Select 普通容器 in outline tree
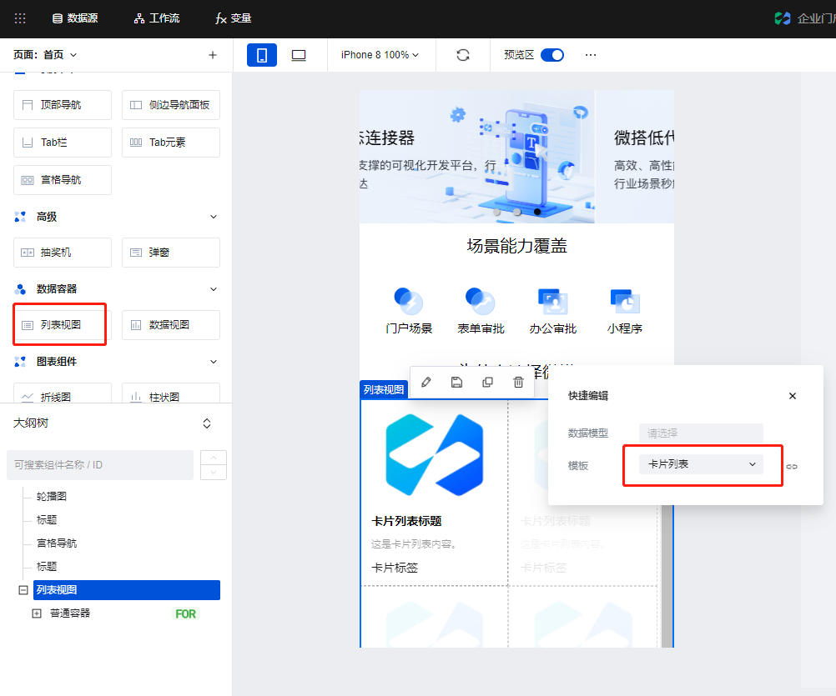Viewport: 836px width, 696px height. [70, 613]
